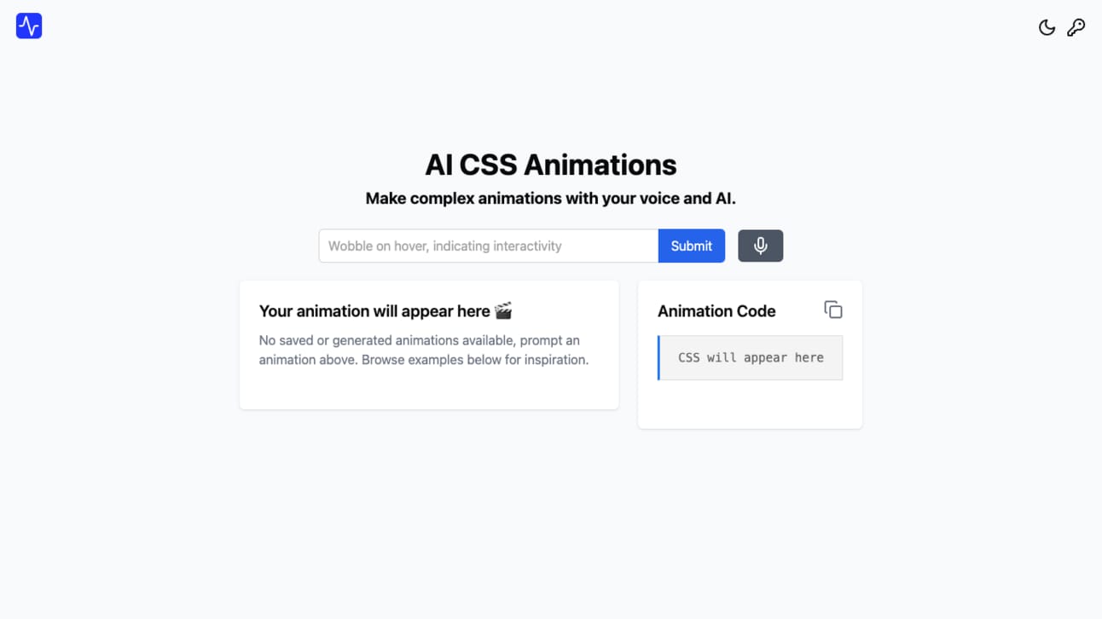Click the 'AI CSS Animations' main heading
Image resolution: width=1102 pixels, height=619 pixels.
coord(551,165)
